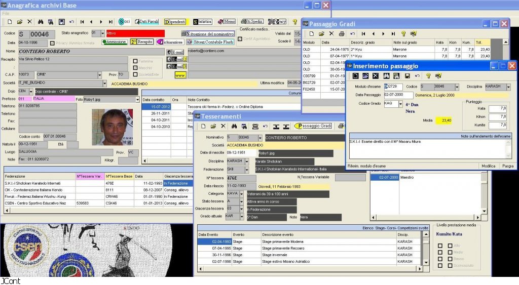This screenshot has height=285, width=519.
Task: Open the File menu
Action: tap(6, 13)
